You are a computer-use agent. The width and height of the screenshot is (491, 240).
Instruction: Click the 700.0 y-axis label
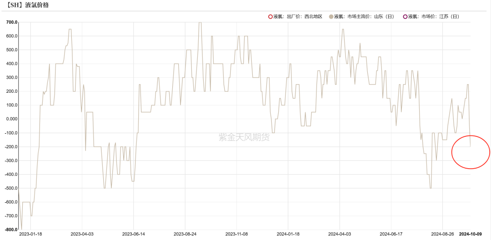point(11,22)
